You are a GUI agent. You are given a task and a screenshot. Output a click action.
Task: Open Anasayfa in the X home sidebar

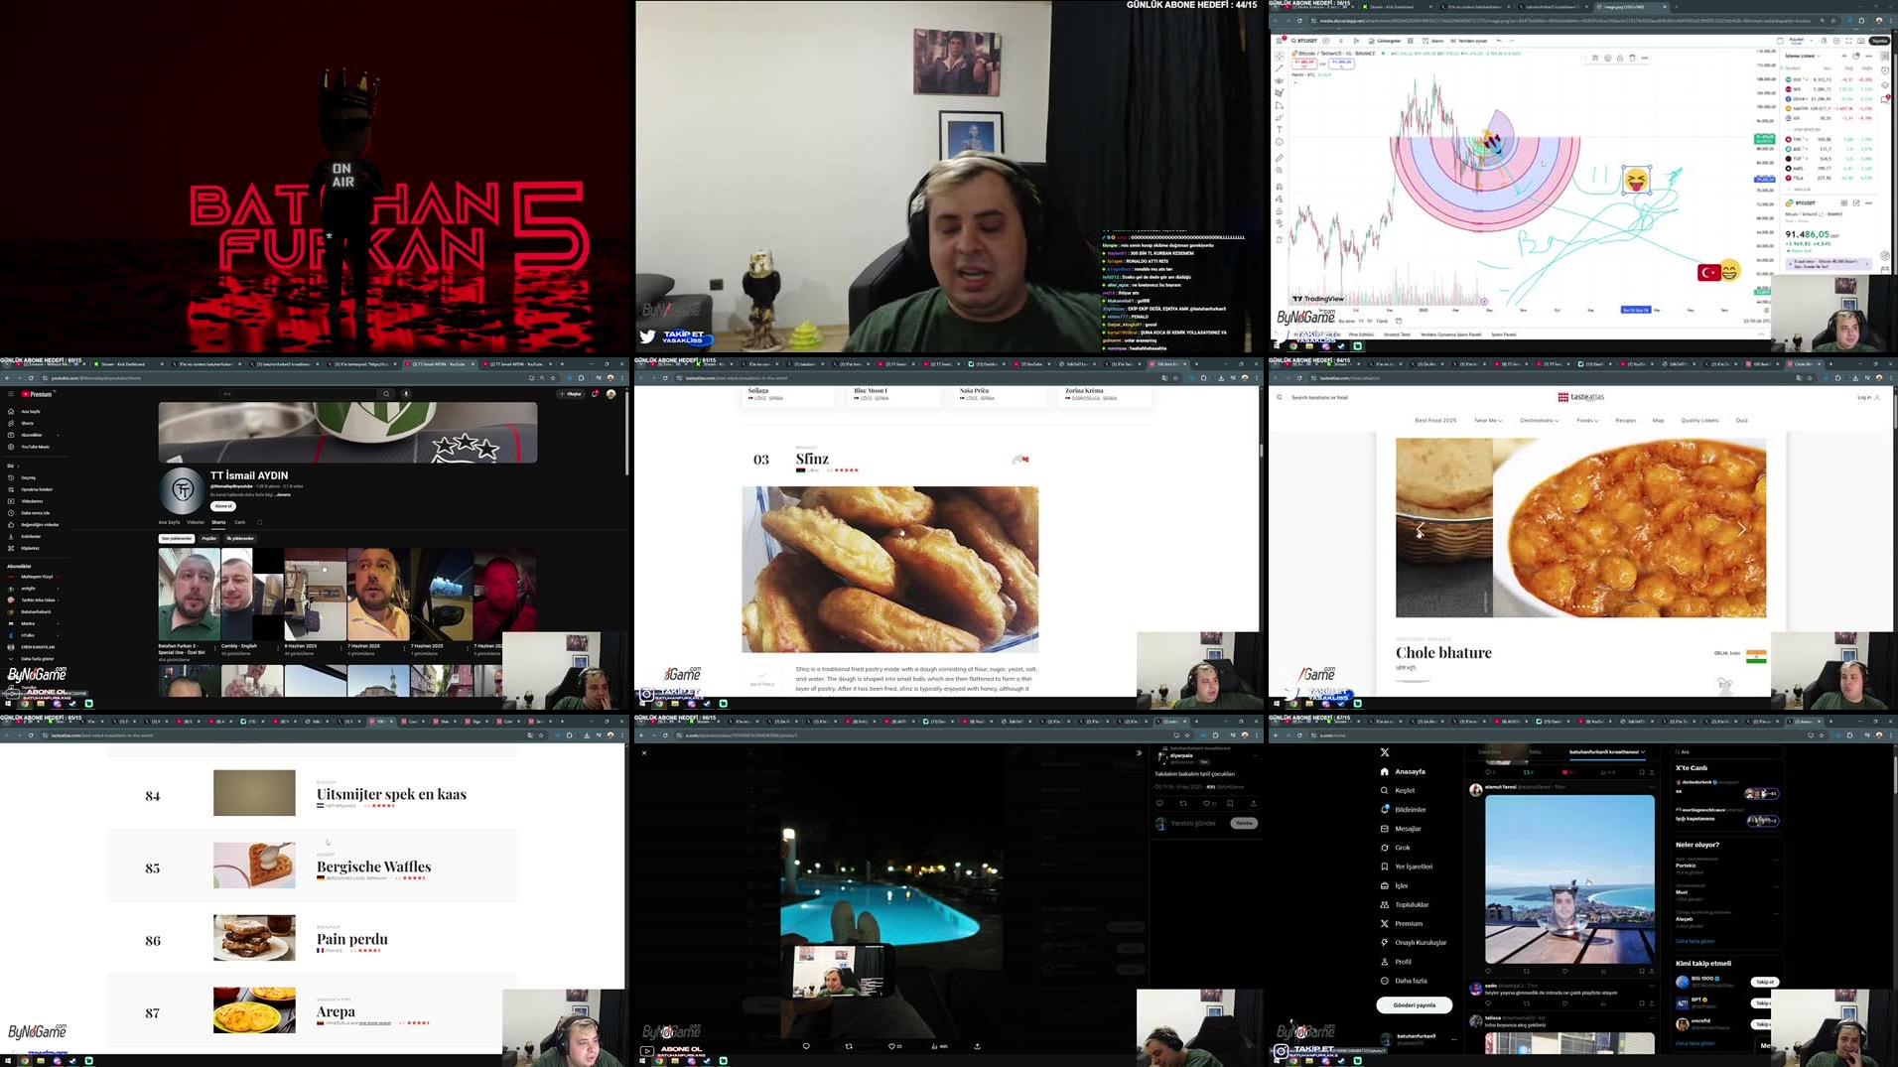click(x=1402, y=771)
